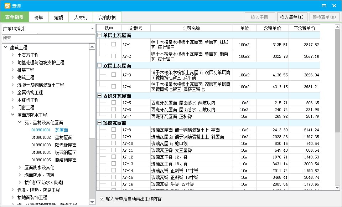Click the quota table scroll down arrow

tap(337, 187)
